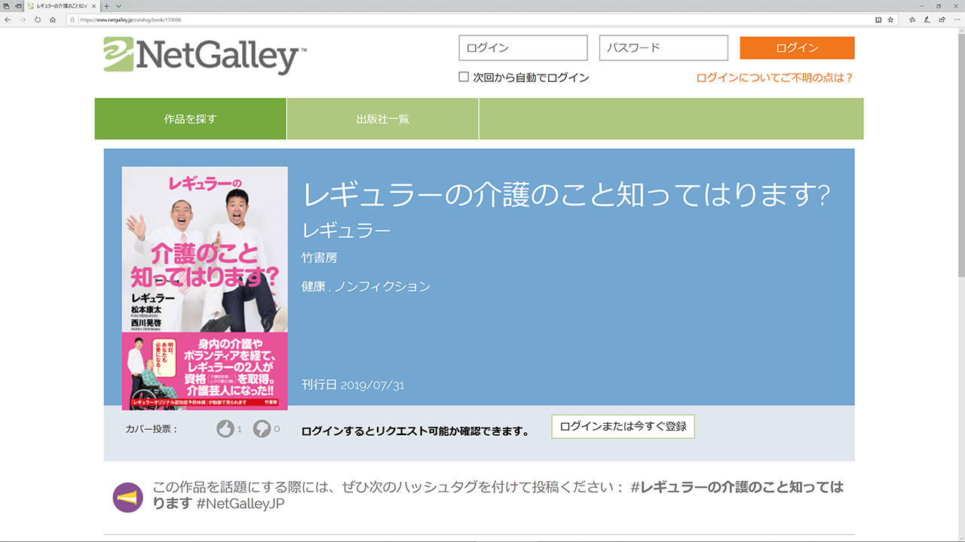Click the add notes pen icon

coord(927,20)
